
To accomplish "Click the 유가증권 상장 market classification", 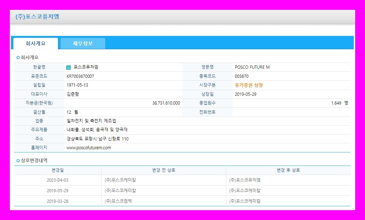I will [249, 85].
